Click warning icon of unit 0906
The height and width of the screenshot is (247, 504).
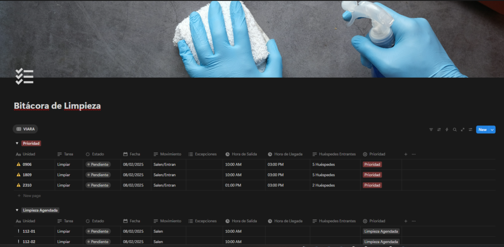pos(18,164)
